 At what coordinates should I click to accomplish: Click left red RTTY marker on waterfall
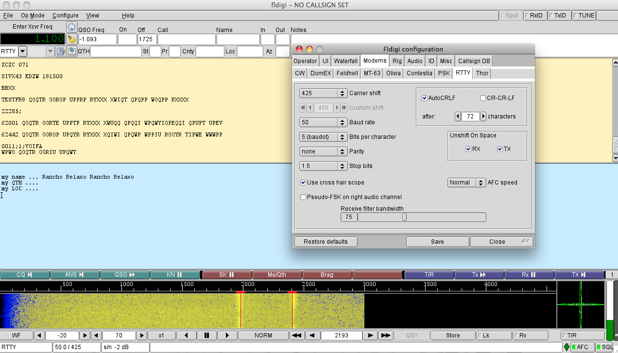pyautogui.click(x=240, y=292)
